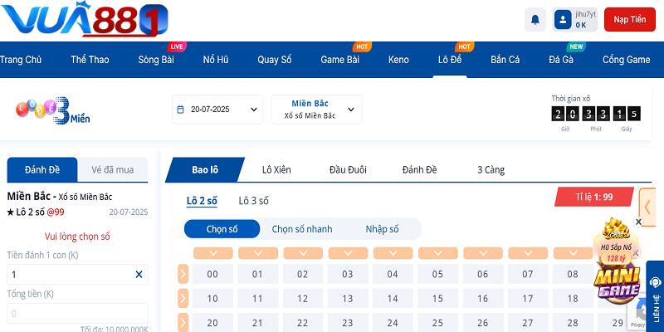Close the Mini Game floating banner
664x332 pixels.
(x=638, y=222)
